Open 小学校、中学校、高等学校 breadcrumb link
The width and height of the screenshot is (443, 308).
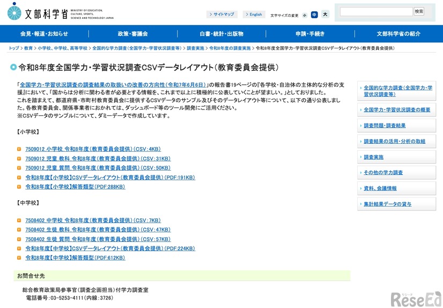62,48
